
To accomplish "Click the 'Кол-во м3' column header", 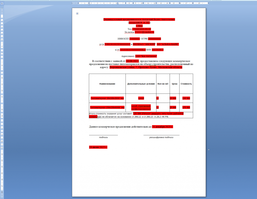I will click(x=163, y=84).
